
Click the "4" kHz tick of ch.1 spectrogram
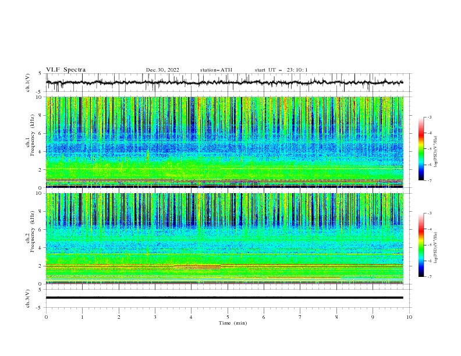point(41,152)
